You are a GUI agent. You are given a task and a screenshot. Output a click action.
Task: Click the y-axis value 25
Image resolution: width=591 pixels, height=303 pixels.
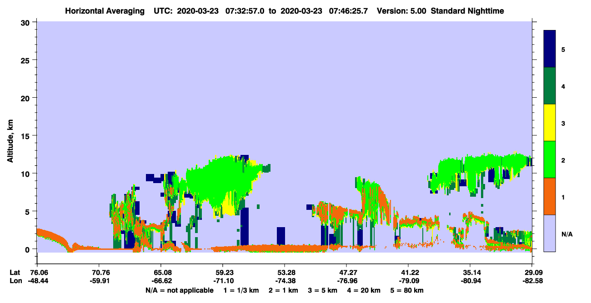coord(26,60)
